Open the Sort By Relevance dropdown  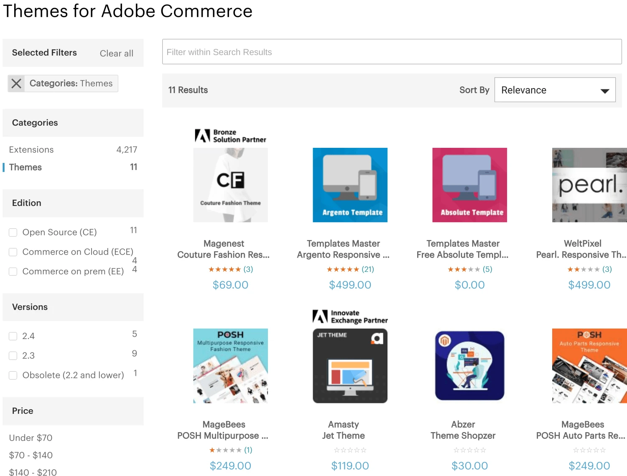coord(555,90)
